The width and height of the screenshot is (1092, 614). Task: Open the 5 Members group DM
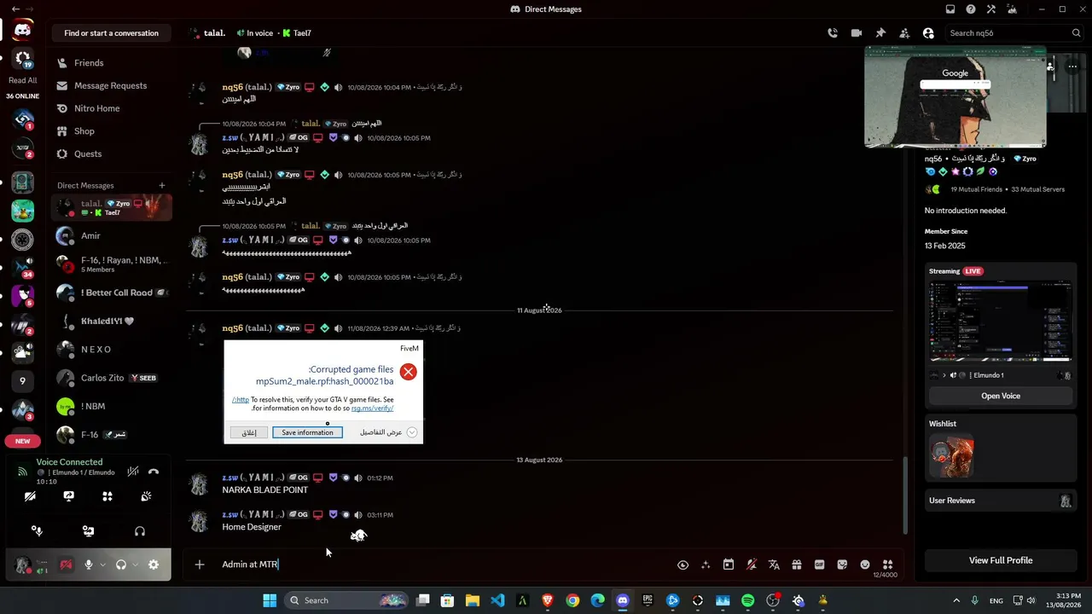[112, 264]
